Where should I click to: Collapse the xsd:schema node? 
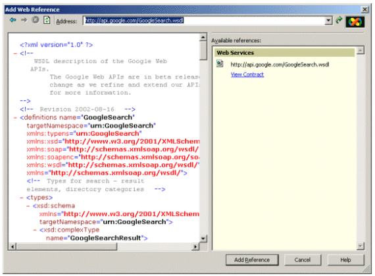tap(28, 206)
